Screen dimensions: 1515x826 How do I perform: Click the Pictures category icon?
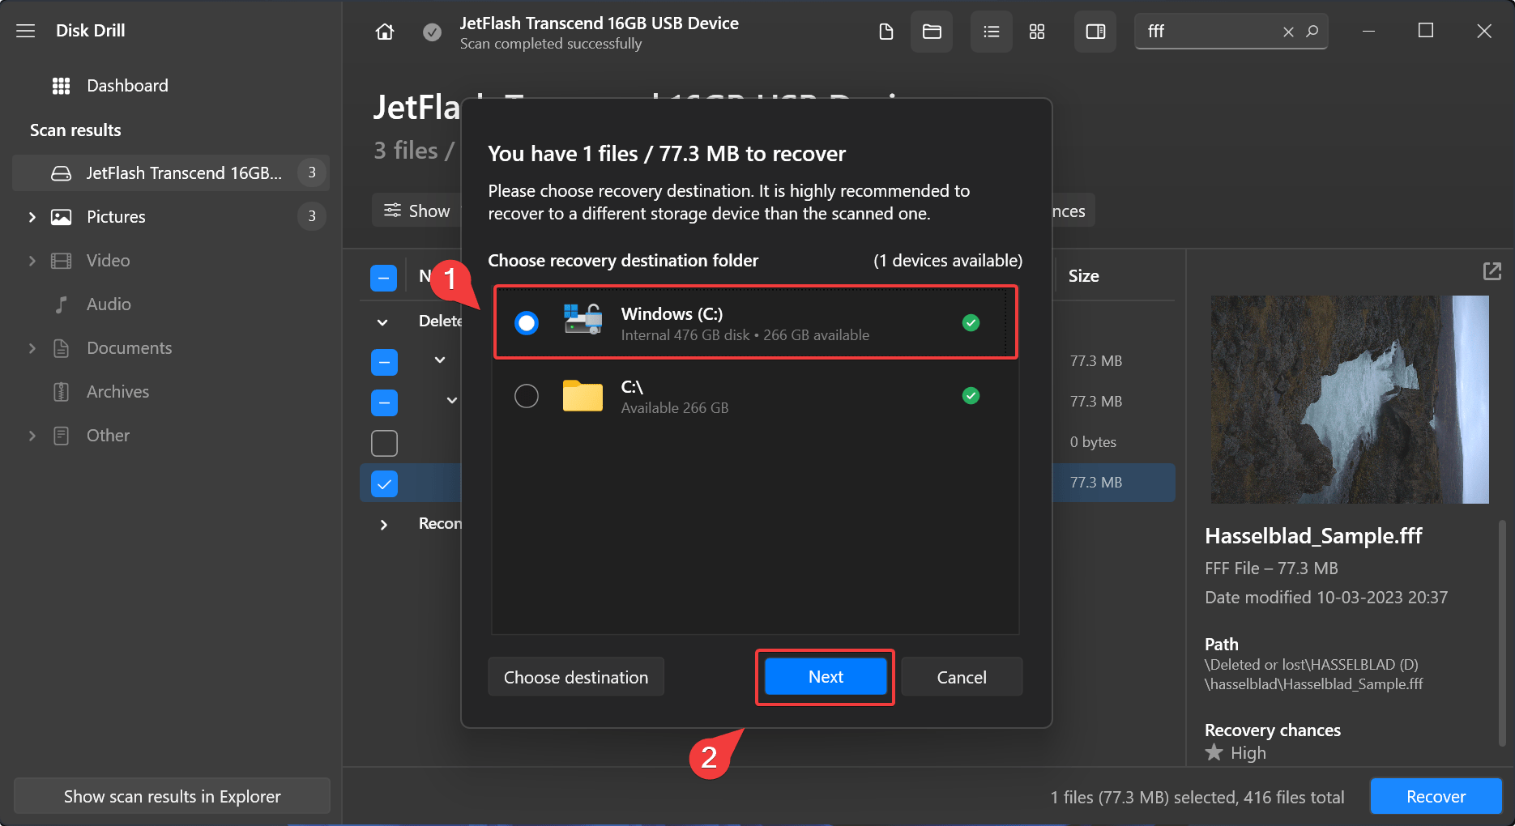pos(62,217)
